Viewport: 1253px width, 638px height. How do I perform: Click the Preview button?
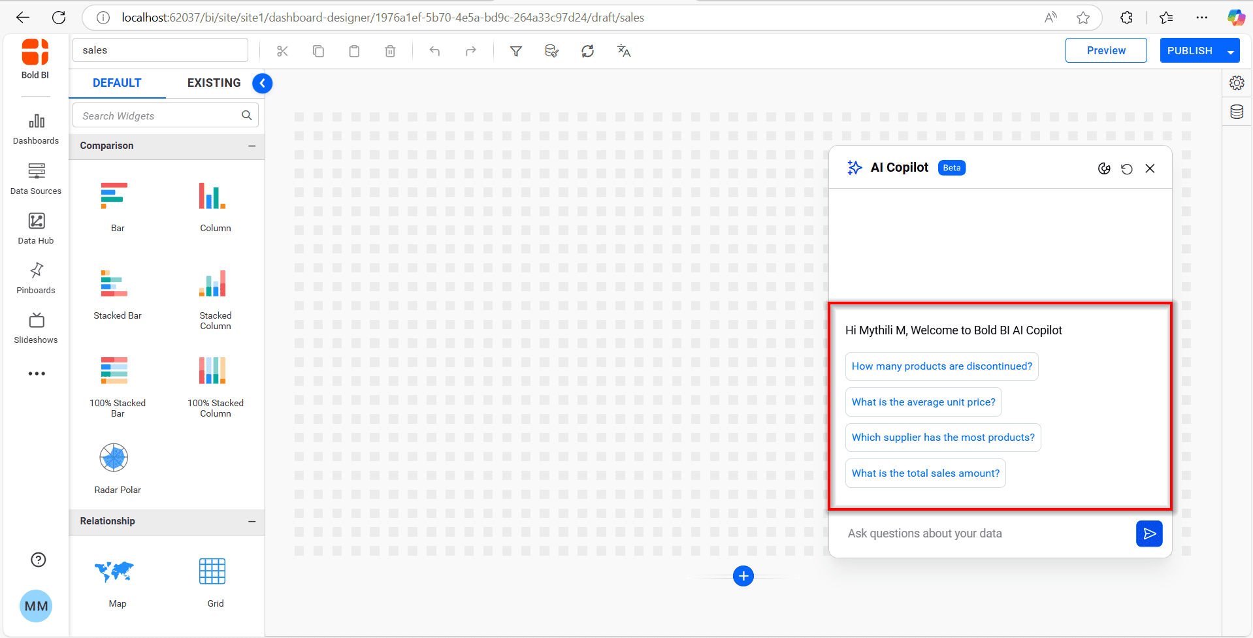click(x=1105, y=50)
